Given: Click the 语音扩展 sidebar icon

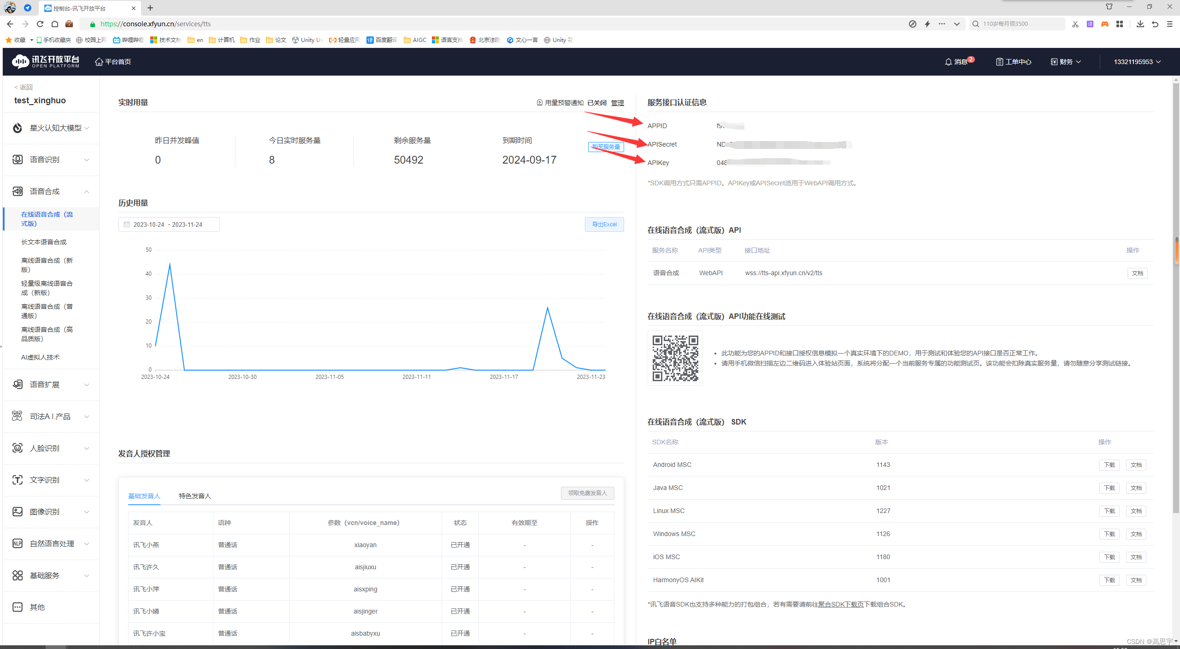Looking at the screenshot, I should pyautogui.click(x=18, y=384).
